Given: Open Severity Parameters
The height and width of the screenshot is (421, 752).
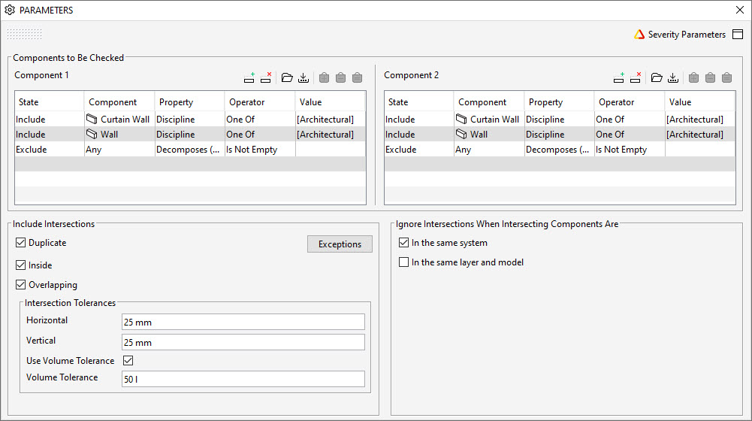Looking at the screenshot, I should (x=687, y=35).
